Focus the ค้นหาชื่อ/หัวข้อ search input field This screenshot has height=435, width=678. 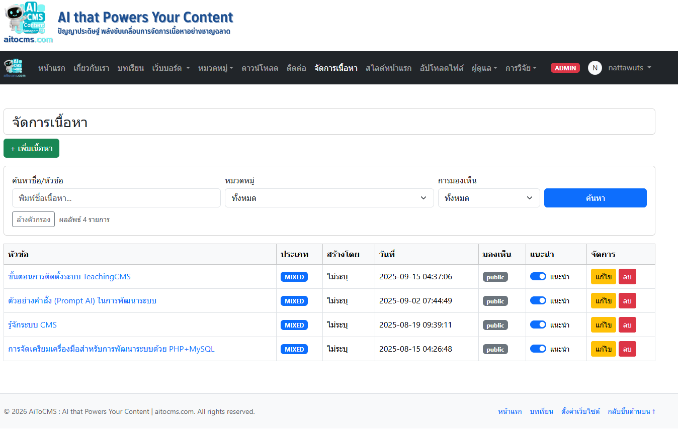[116, 198]
